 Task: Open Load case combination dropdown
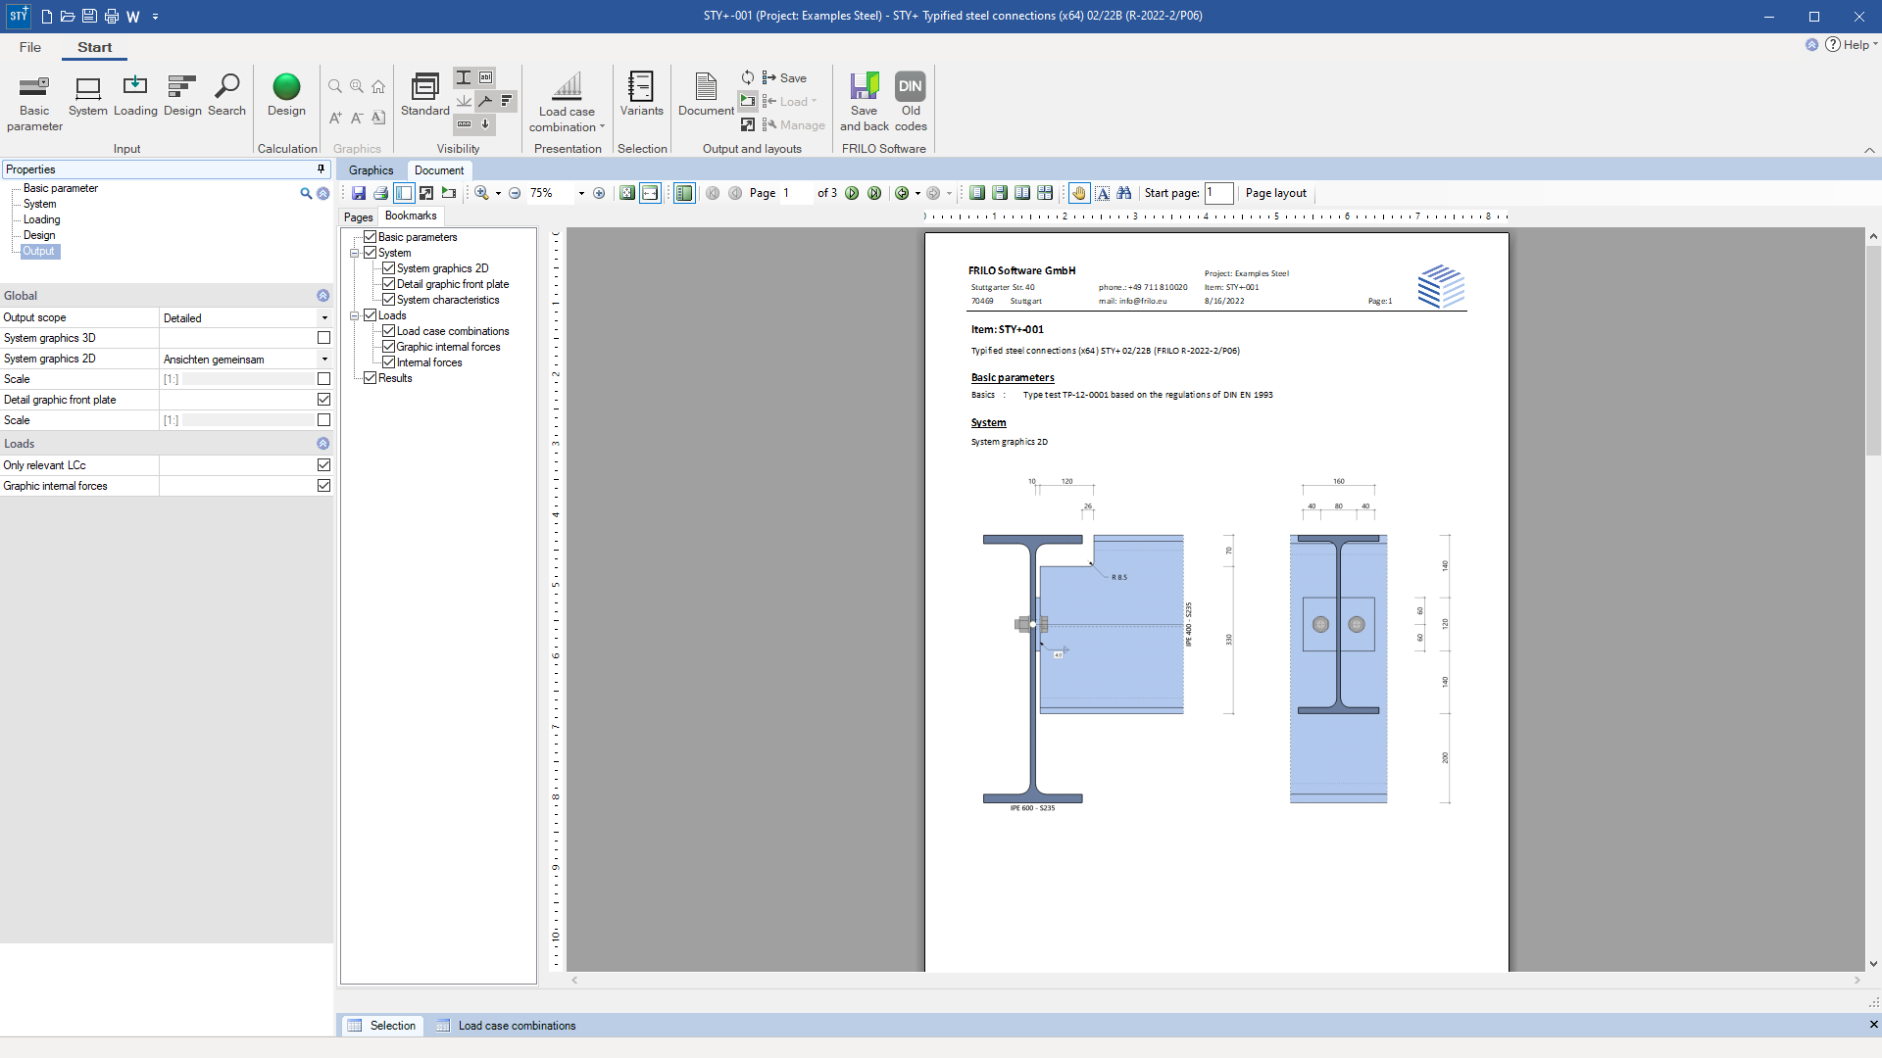pyautogui.click(x=567, y=103)
